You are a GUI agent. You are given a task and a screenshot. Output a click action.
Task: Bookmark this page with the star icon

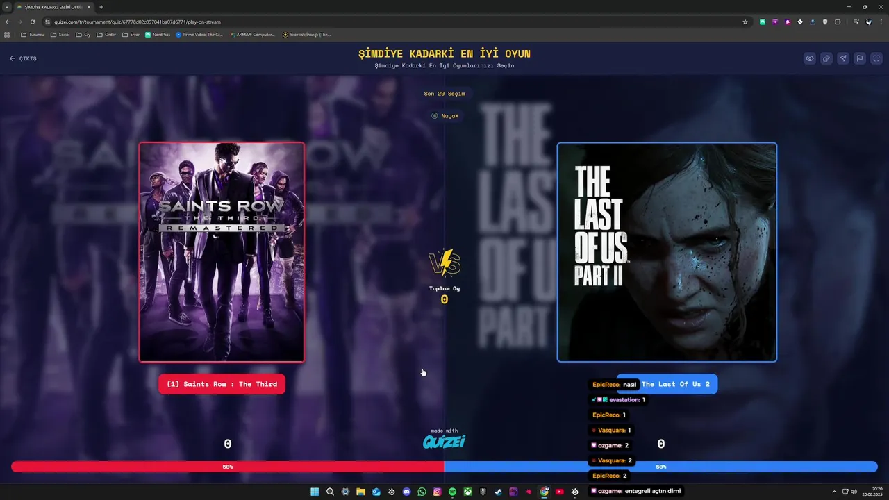tap(745, 22)
